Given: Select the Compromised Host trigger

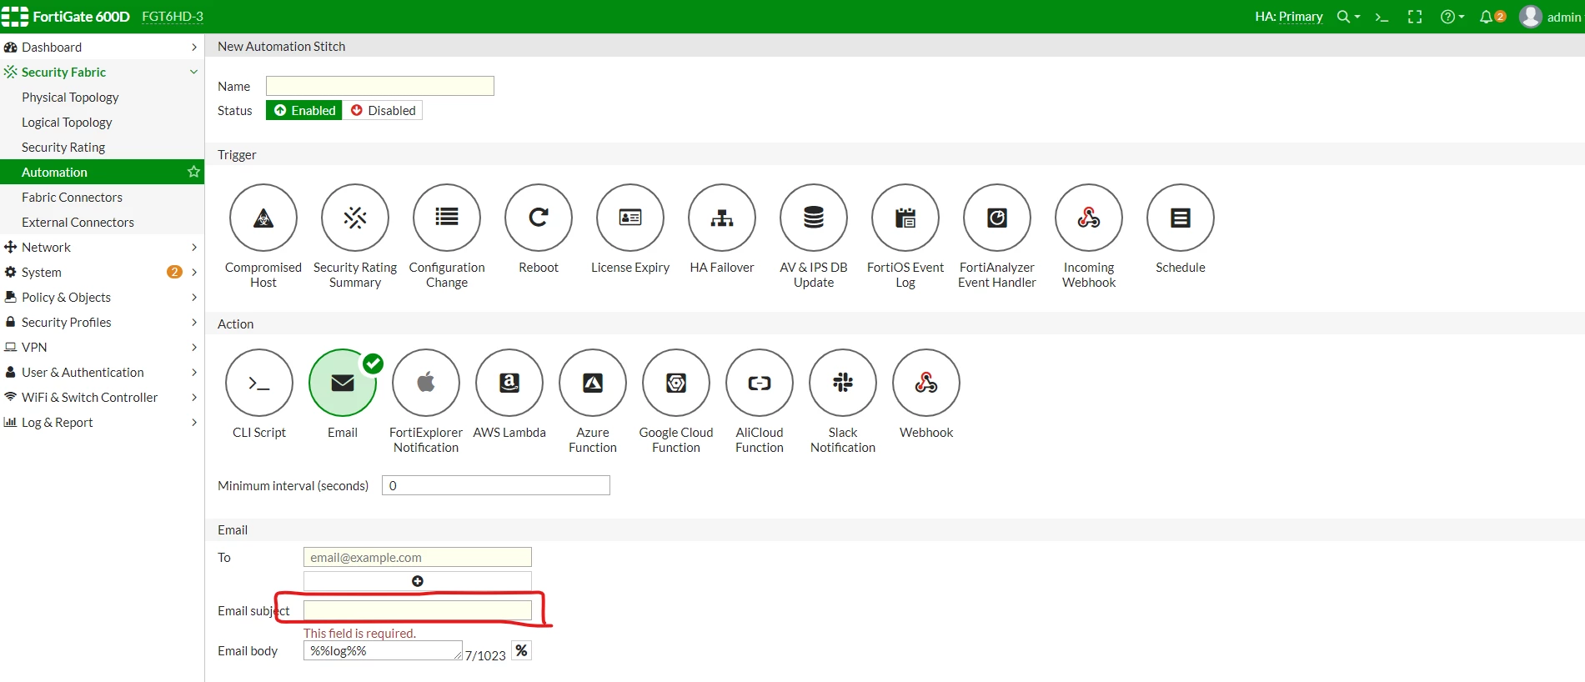Looking at the screenshot, I should point(263,218).
